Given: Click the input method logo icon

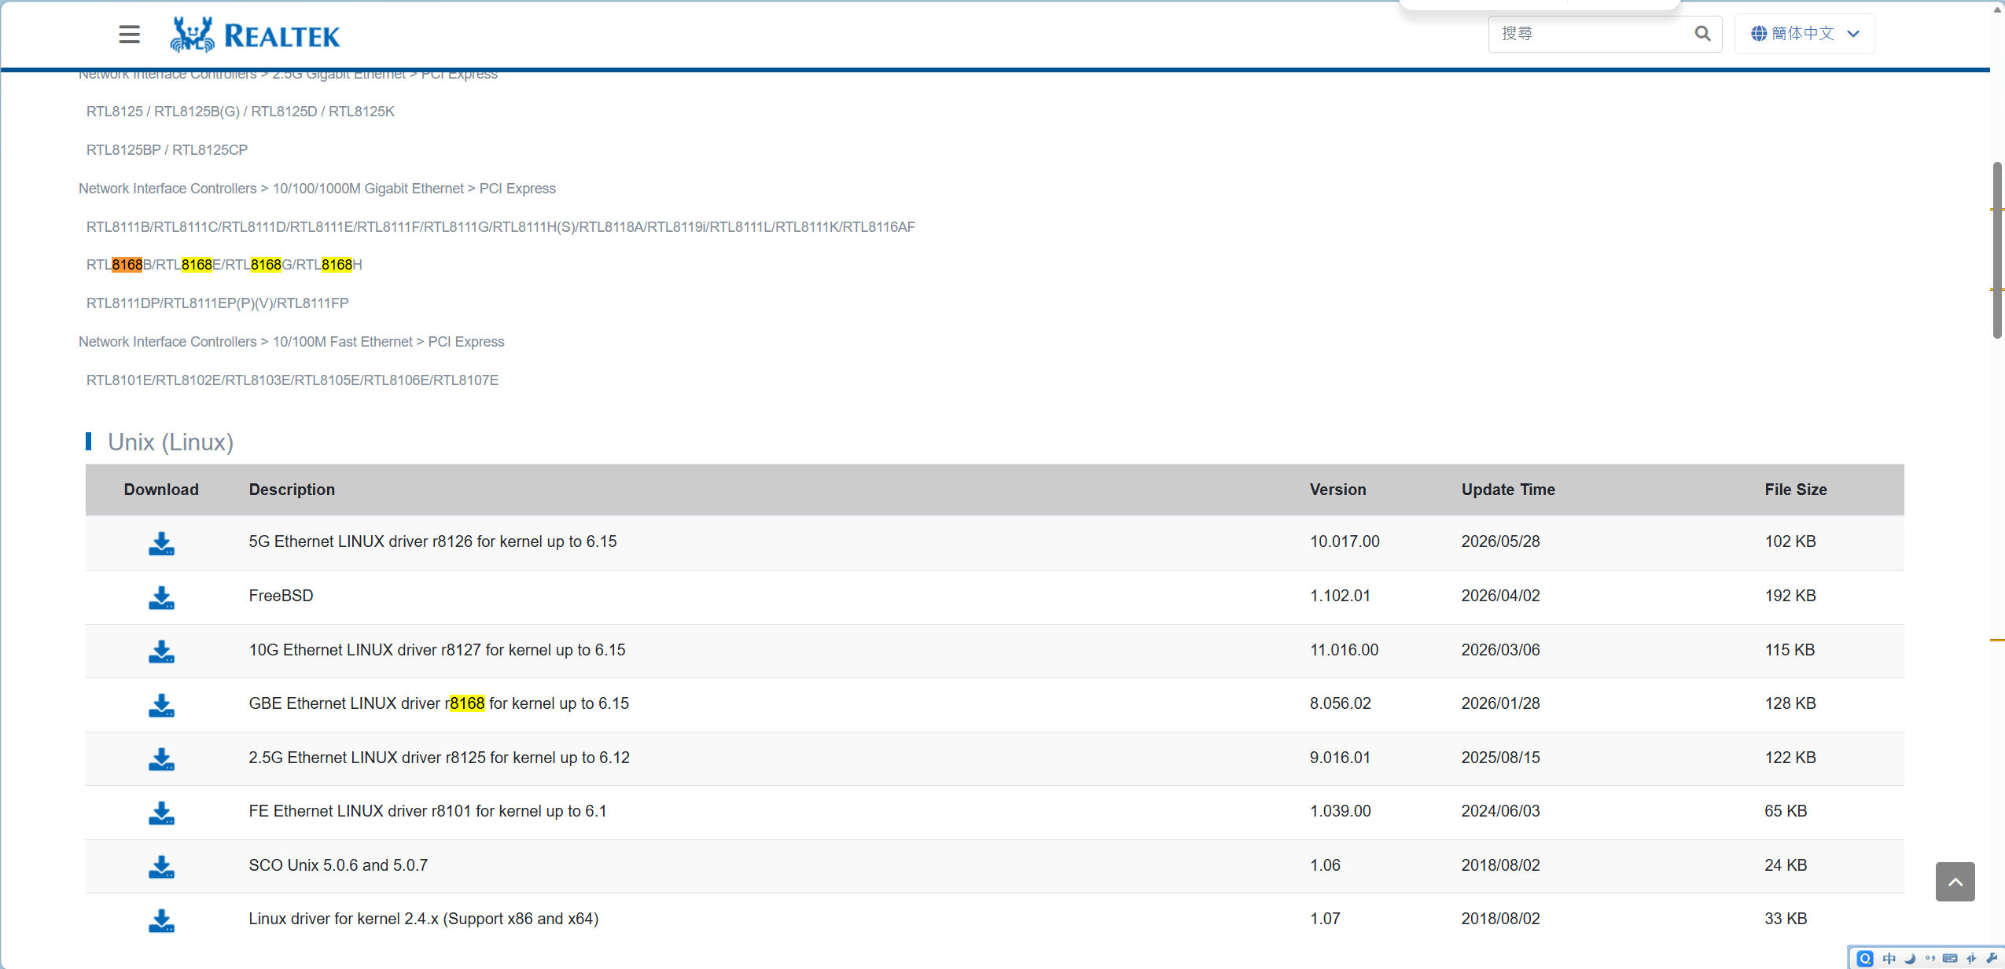Looking at the screenshot, I should coord(1865,959).
